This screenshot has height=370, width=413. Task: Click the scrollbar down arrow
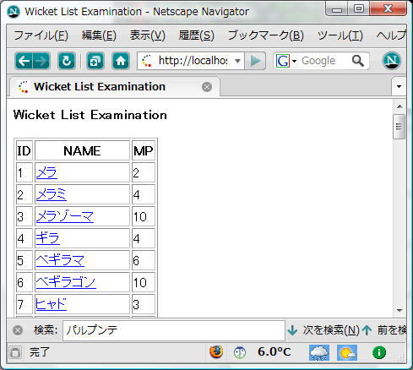[399, 310]
